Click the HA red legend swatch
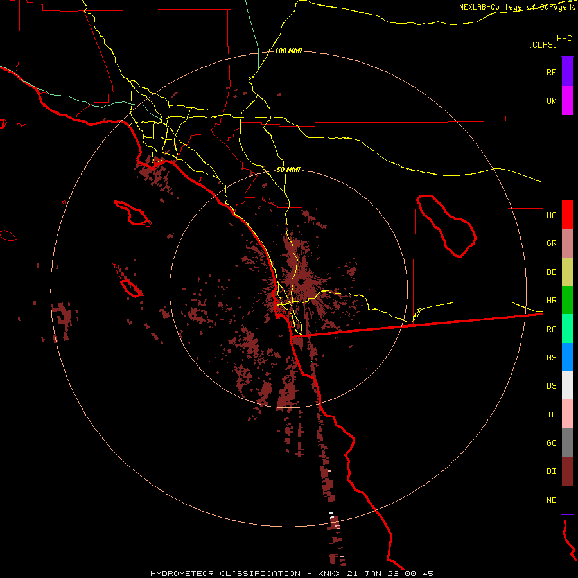 567,215
